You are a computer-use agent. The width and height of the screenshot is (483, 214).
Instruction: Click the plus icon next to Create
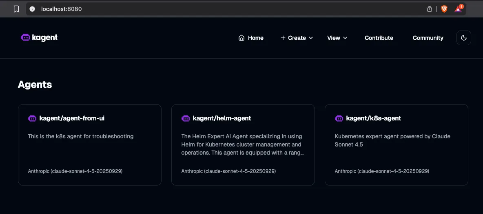[x=283, y=38]
